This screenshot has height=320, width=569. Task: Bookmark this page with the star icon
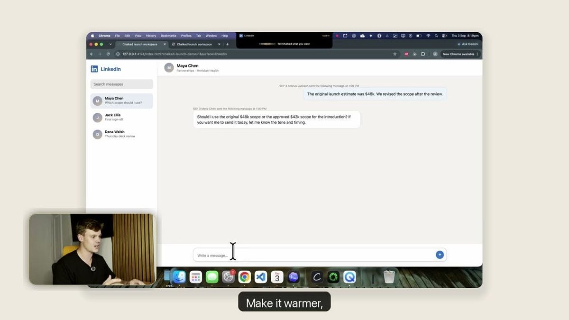pyautogui.click(x=395, y=54)
